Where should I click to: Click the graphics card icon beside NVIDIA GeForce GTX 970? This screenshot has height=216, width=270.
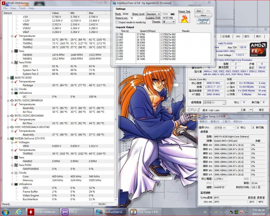pos(12,138)
